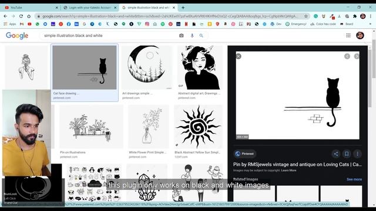Open the Color hex code bookmark
The width and height of the screenshot is (376, 211).
coord(323,24)
